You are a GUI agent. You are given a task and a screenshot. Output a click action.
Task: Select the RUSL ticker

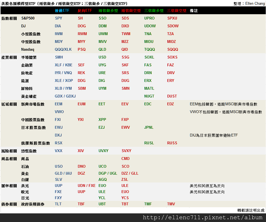149,143
